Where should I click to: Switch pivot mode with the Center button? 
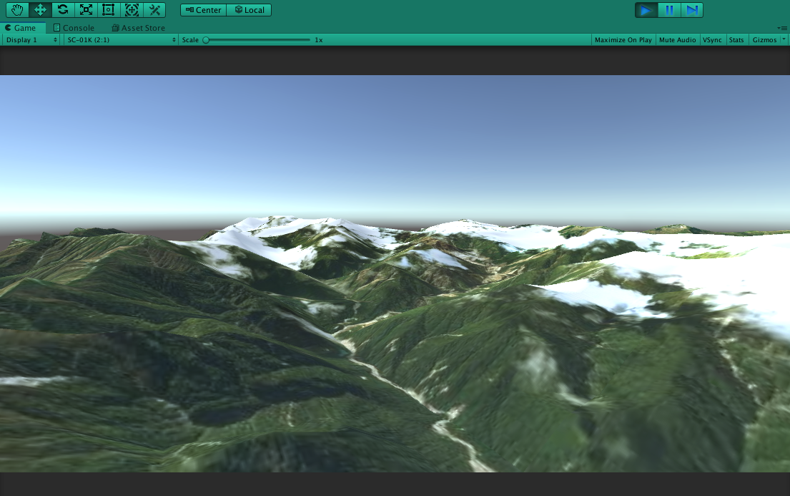pyautogui.click(x=205, y=10)
